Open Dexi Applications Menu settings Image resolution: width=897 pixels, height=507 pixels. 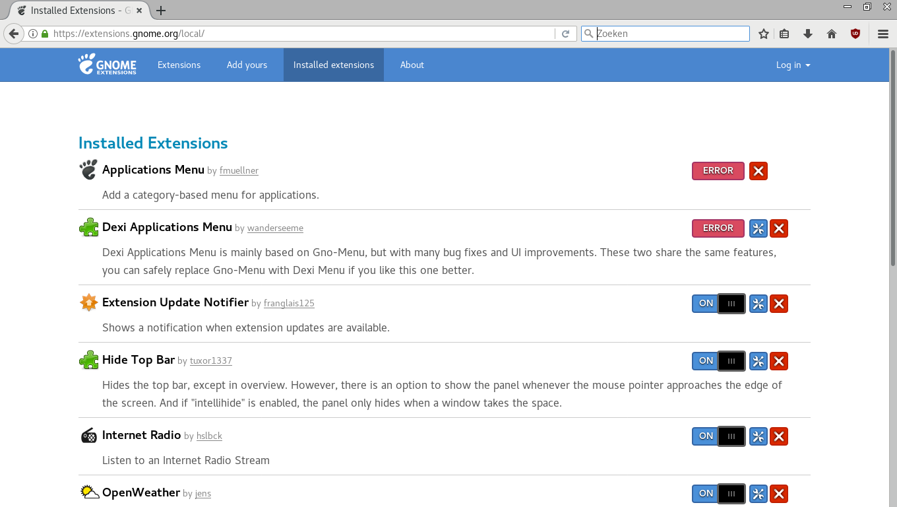click(758, 228)
